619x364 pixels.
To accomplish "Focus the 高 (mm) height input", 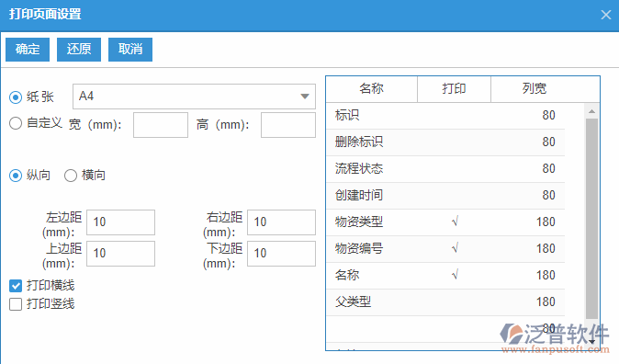I will tap(288, 125).
